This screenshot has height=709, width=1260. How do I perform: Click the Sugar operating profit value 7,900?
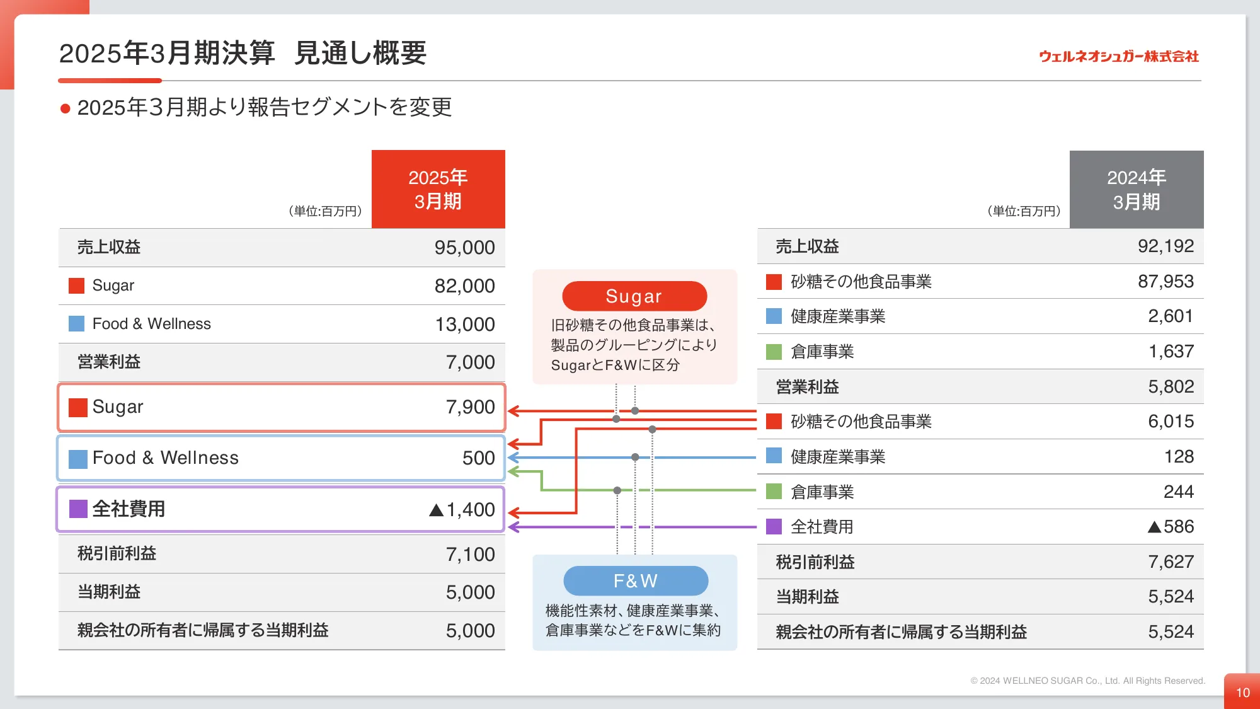470,407
